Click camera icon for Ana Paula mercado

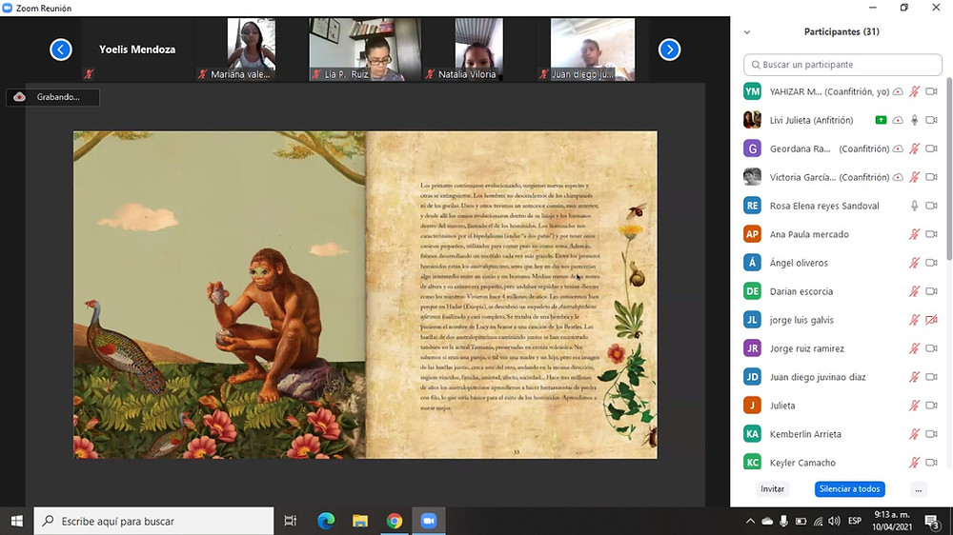[931, 234]
